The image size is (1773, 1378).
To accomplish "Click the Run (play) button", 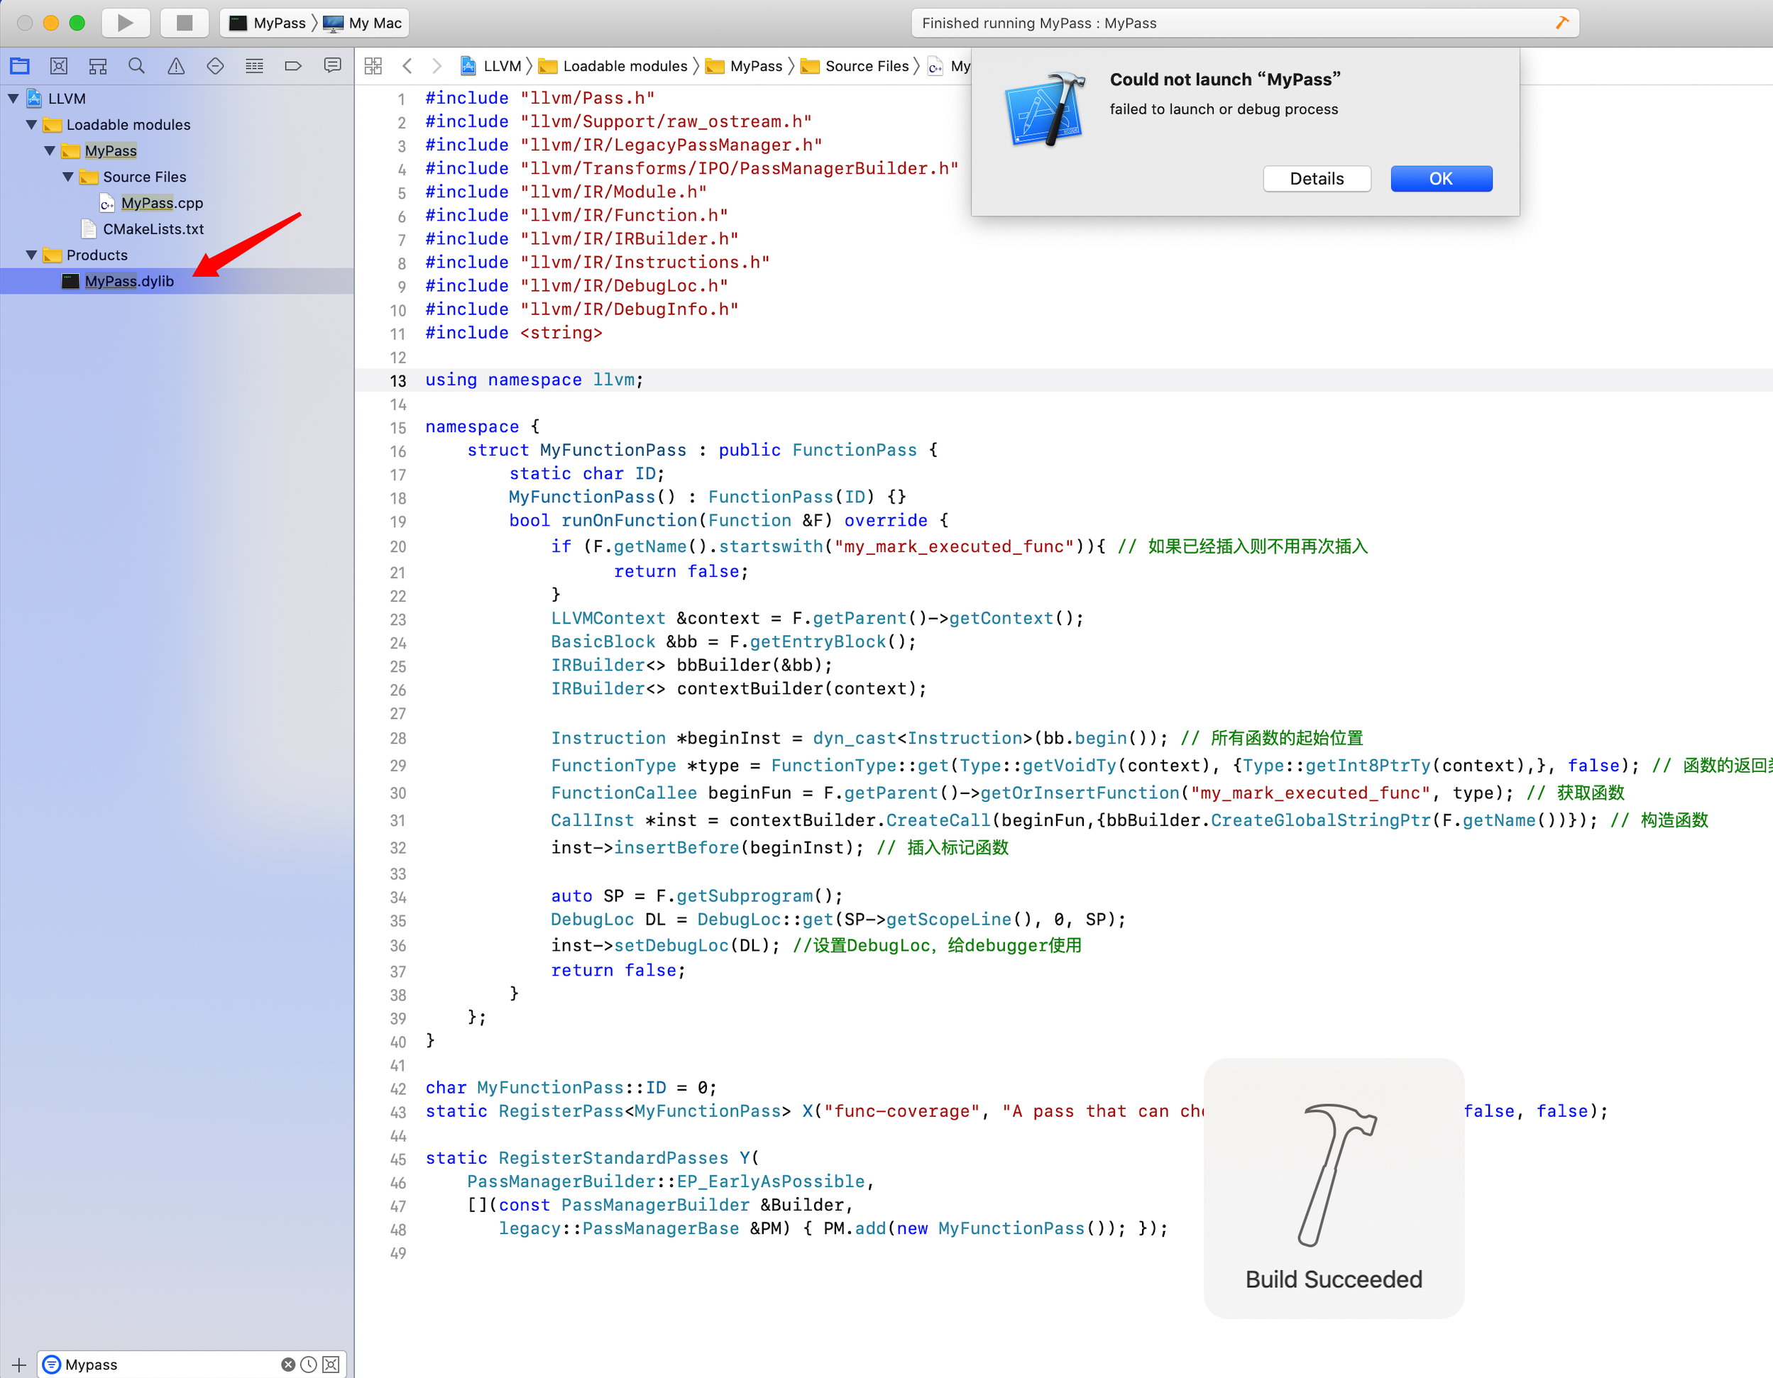I will pos(125,23).
